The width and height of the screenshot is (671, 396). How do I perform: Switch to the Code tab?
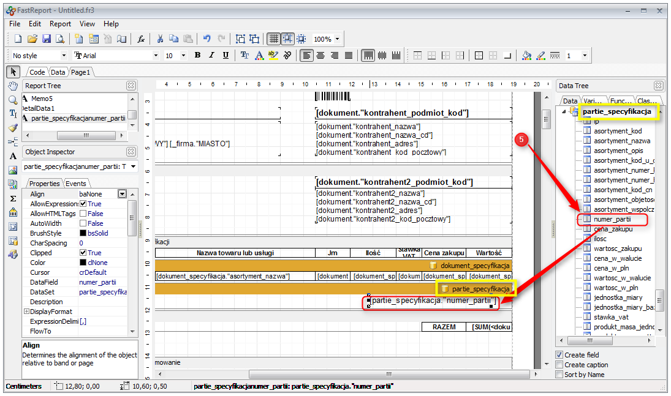click(37, 72)
